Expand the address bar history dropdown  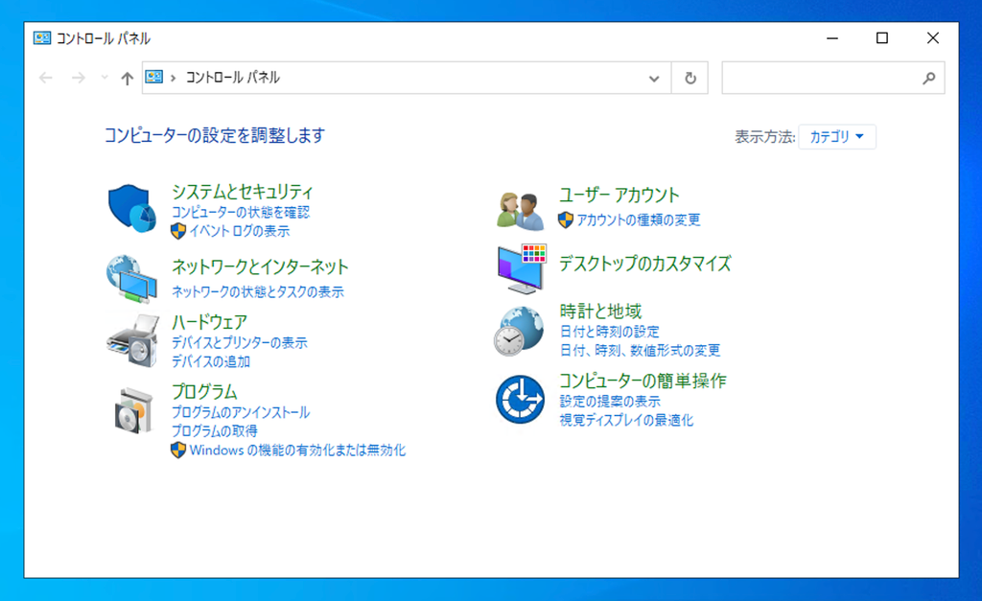coord(654,79)
